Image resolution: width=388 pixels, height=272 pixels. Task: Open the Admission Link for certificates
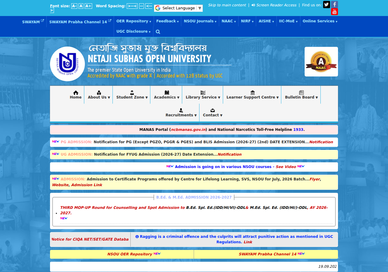point(87,185)
